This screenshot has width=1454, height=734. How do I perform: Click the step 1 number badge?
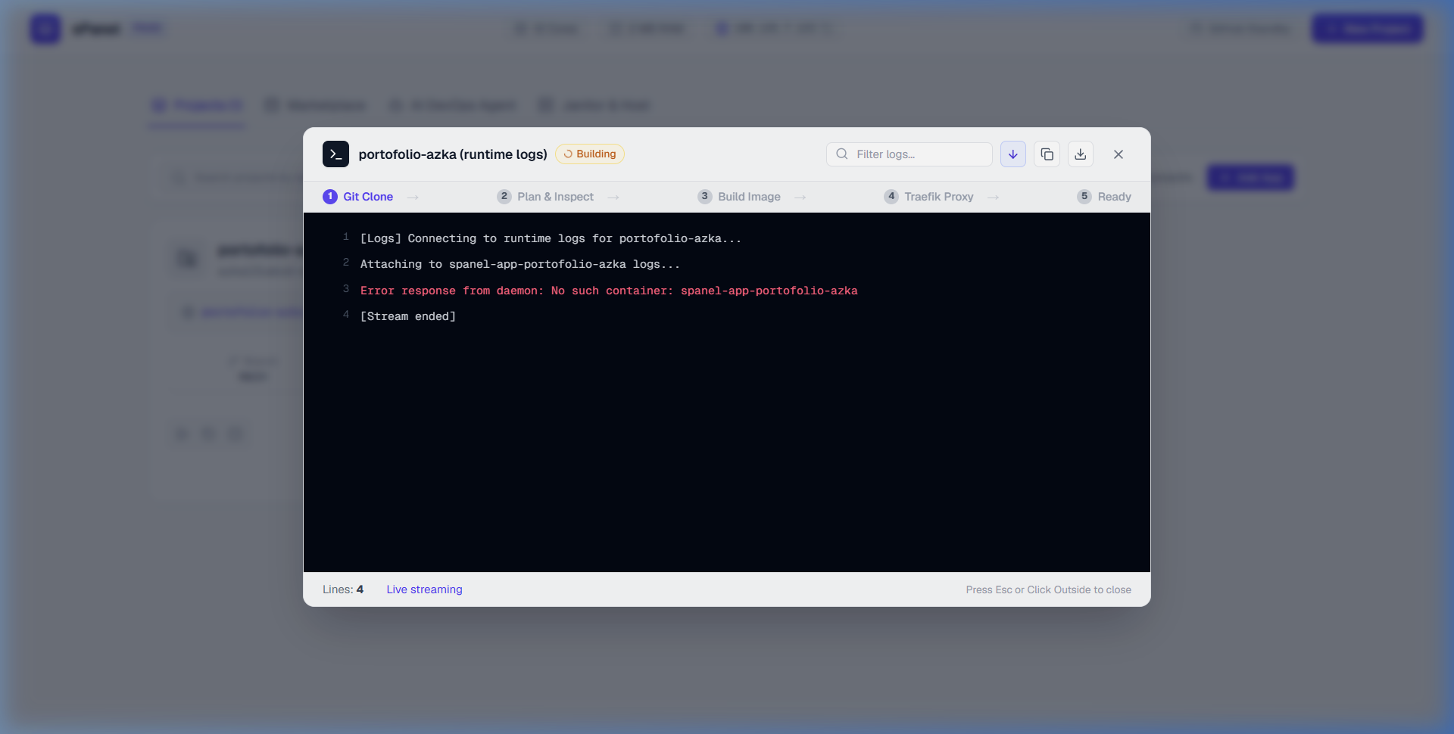[330, 197]
